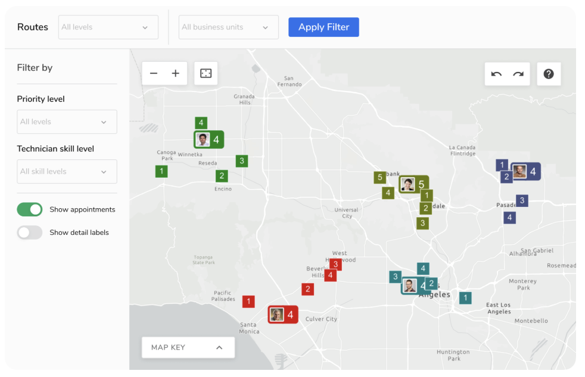Click the fit-to-screen map extent icon

pyautogui.click(x=206, y=73)
